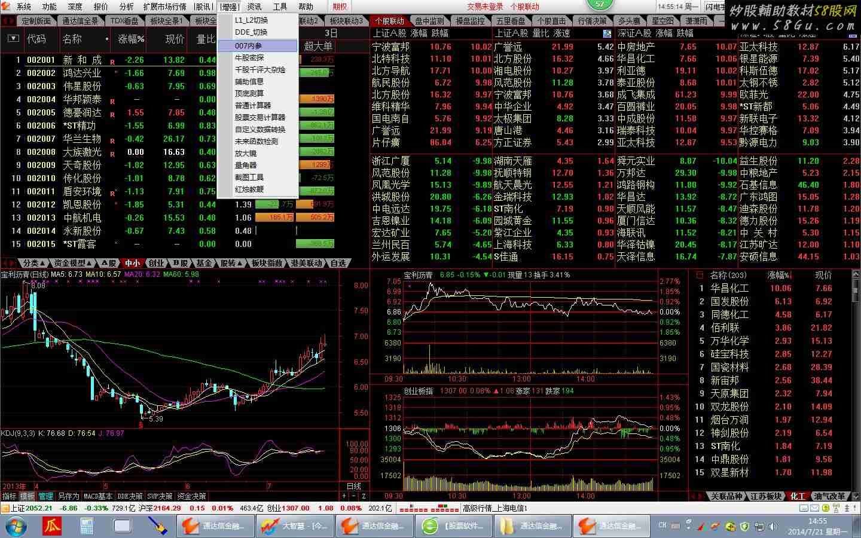Click the green 57 badge at top

(600, 4)
